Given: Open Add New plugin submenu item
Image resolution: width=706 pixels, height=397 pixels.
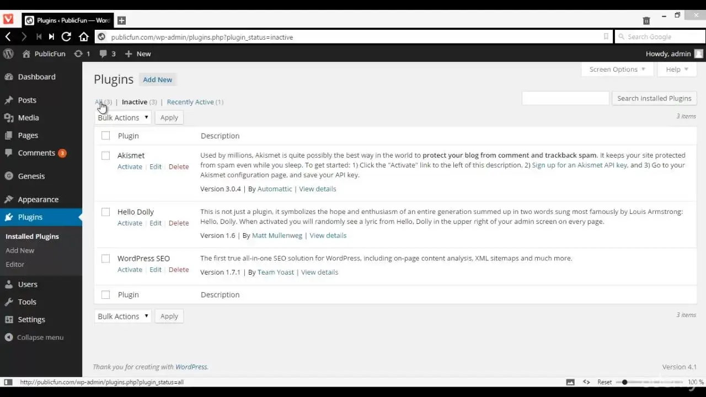Looking at the screenshot, I should (x=20, y=250).
